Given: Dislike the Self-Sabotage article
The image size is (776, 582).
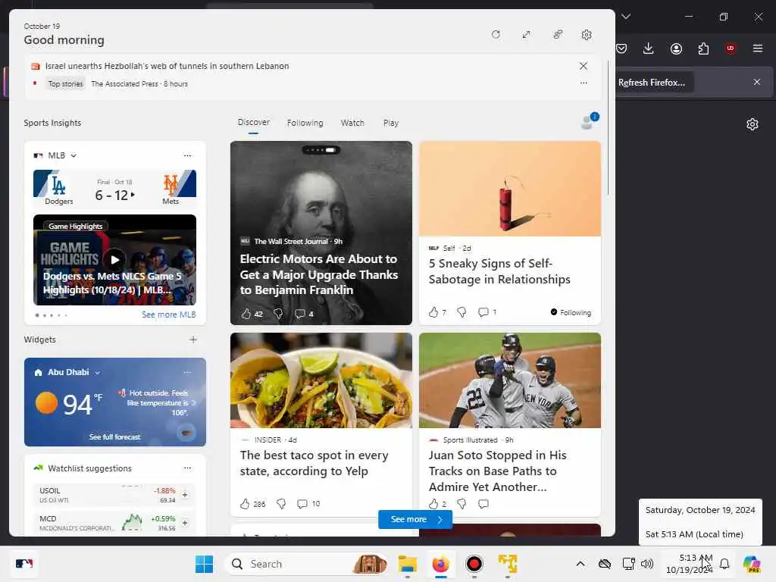Looking at the screenshot, I should [462, 311].
